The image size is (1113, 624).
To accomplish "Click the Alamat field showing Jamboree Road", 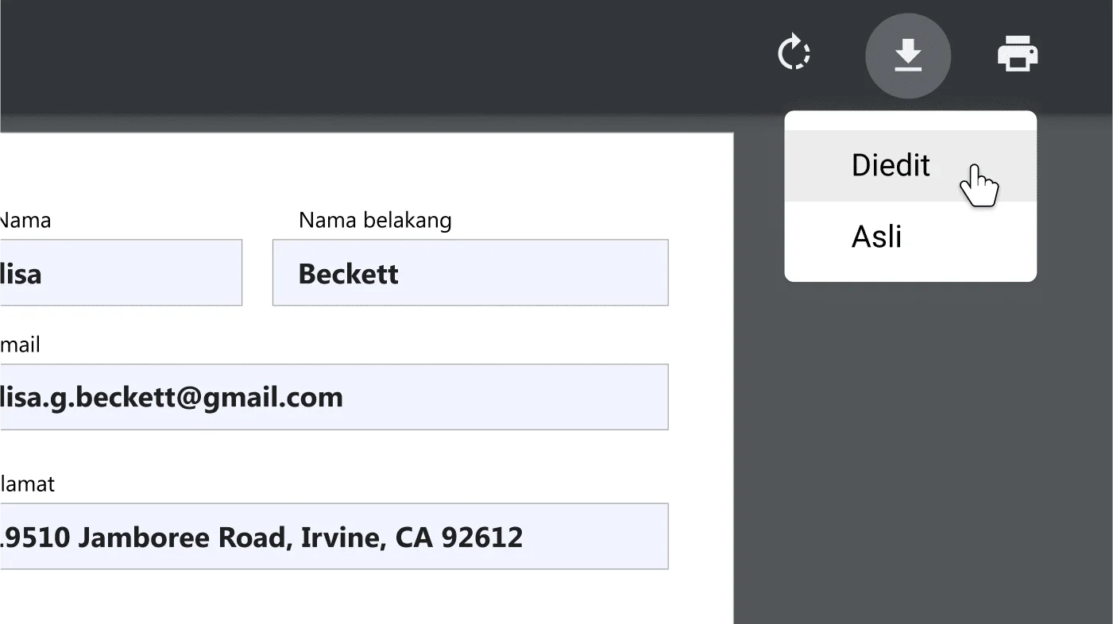I will tap(334, 536).
